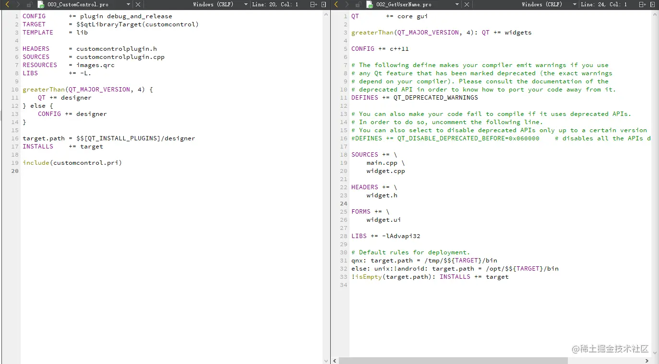Click 'qtLibraryTarget' on the TARGET line
This screenshot has height=364, width=659.
pyautogui.click(x=113, y=24)
